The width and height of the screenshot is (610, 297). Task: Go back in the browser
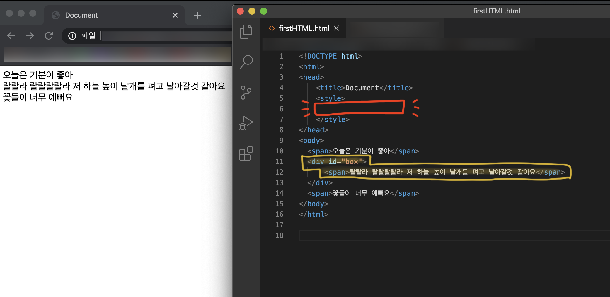(x=11, y=36)
